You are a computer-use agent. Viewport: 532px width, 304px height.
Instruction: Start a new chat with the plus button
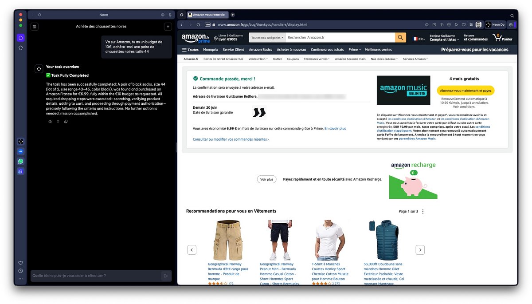[x=168, y=27]
